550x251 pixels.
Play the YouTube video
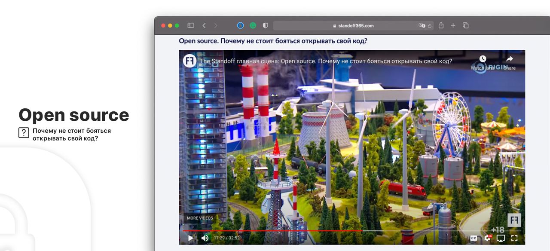tap(190, 238)
